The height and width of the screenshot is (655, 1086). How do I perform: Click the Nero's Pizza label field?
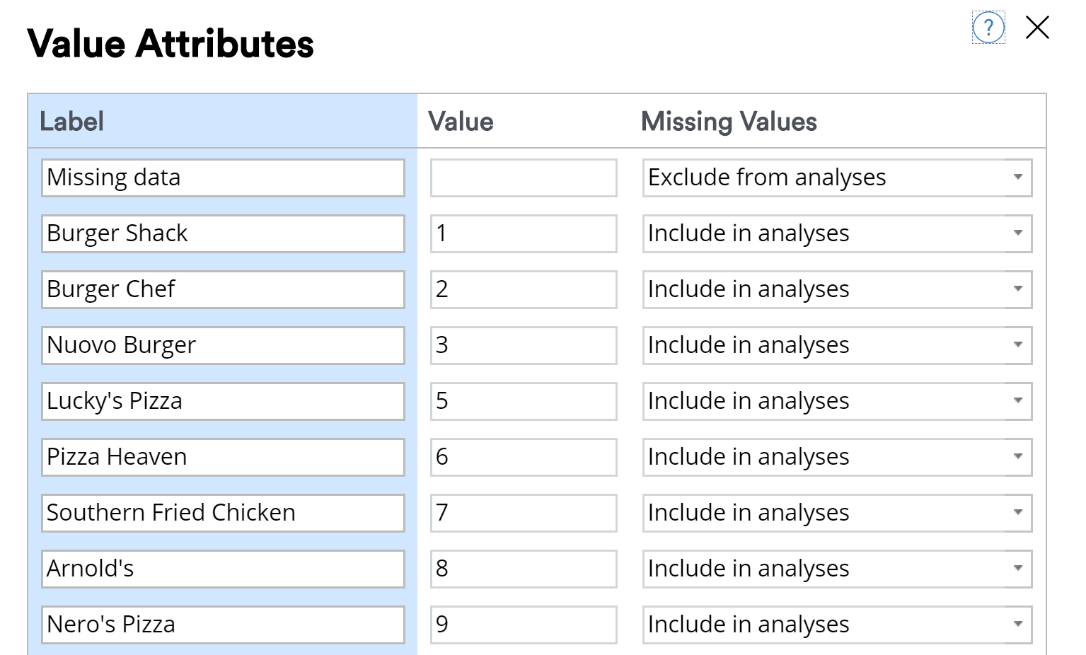(x=222, y=625)
